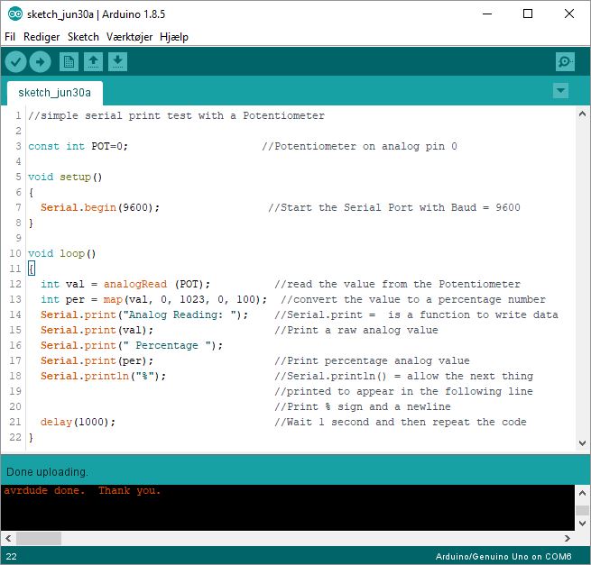Click the horizontal scrollbar thumb

[39, 539]
